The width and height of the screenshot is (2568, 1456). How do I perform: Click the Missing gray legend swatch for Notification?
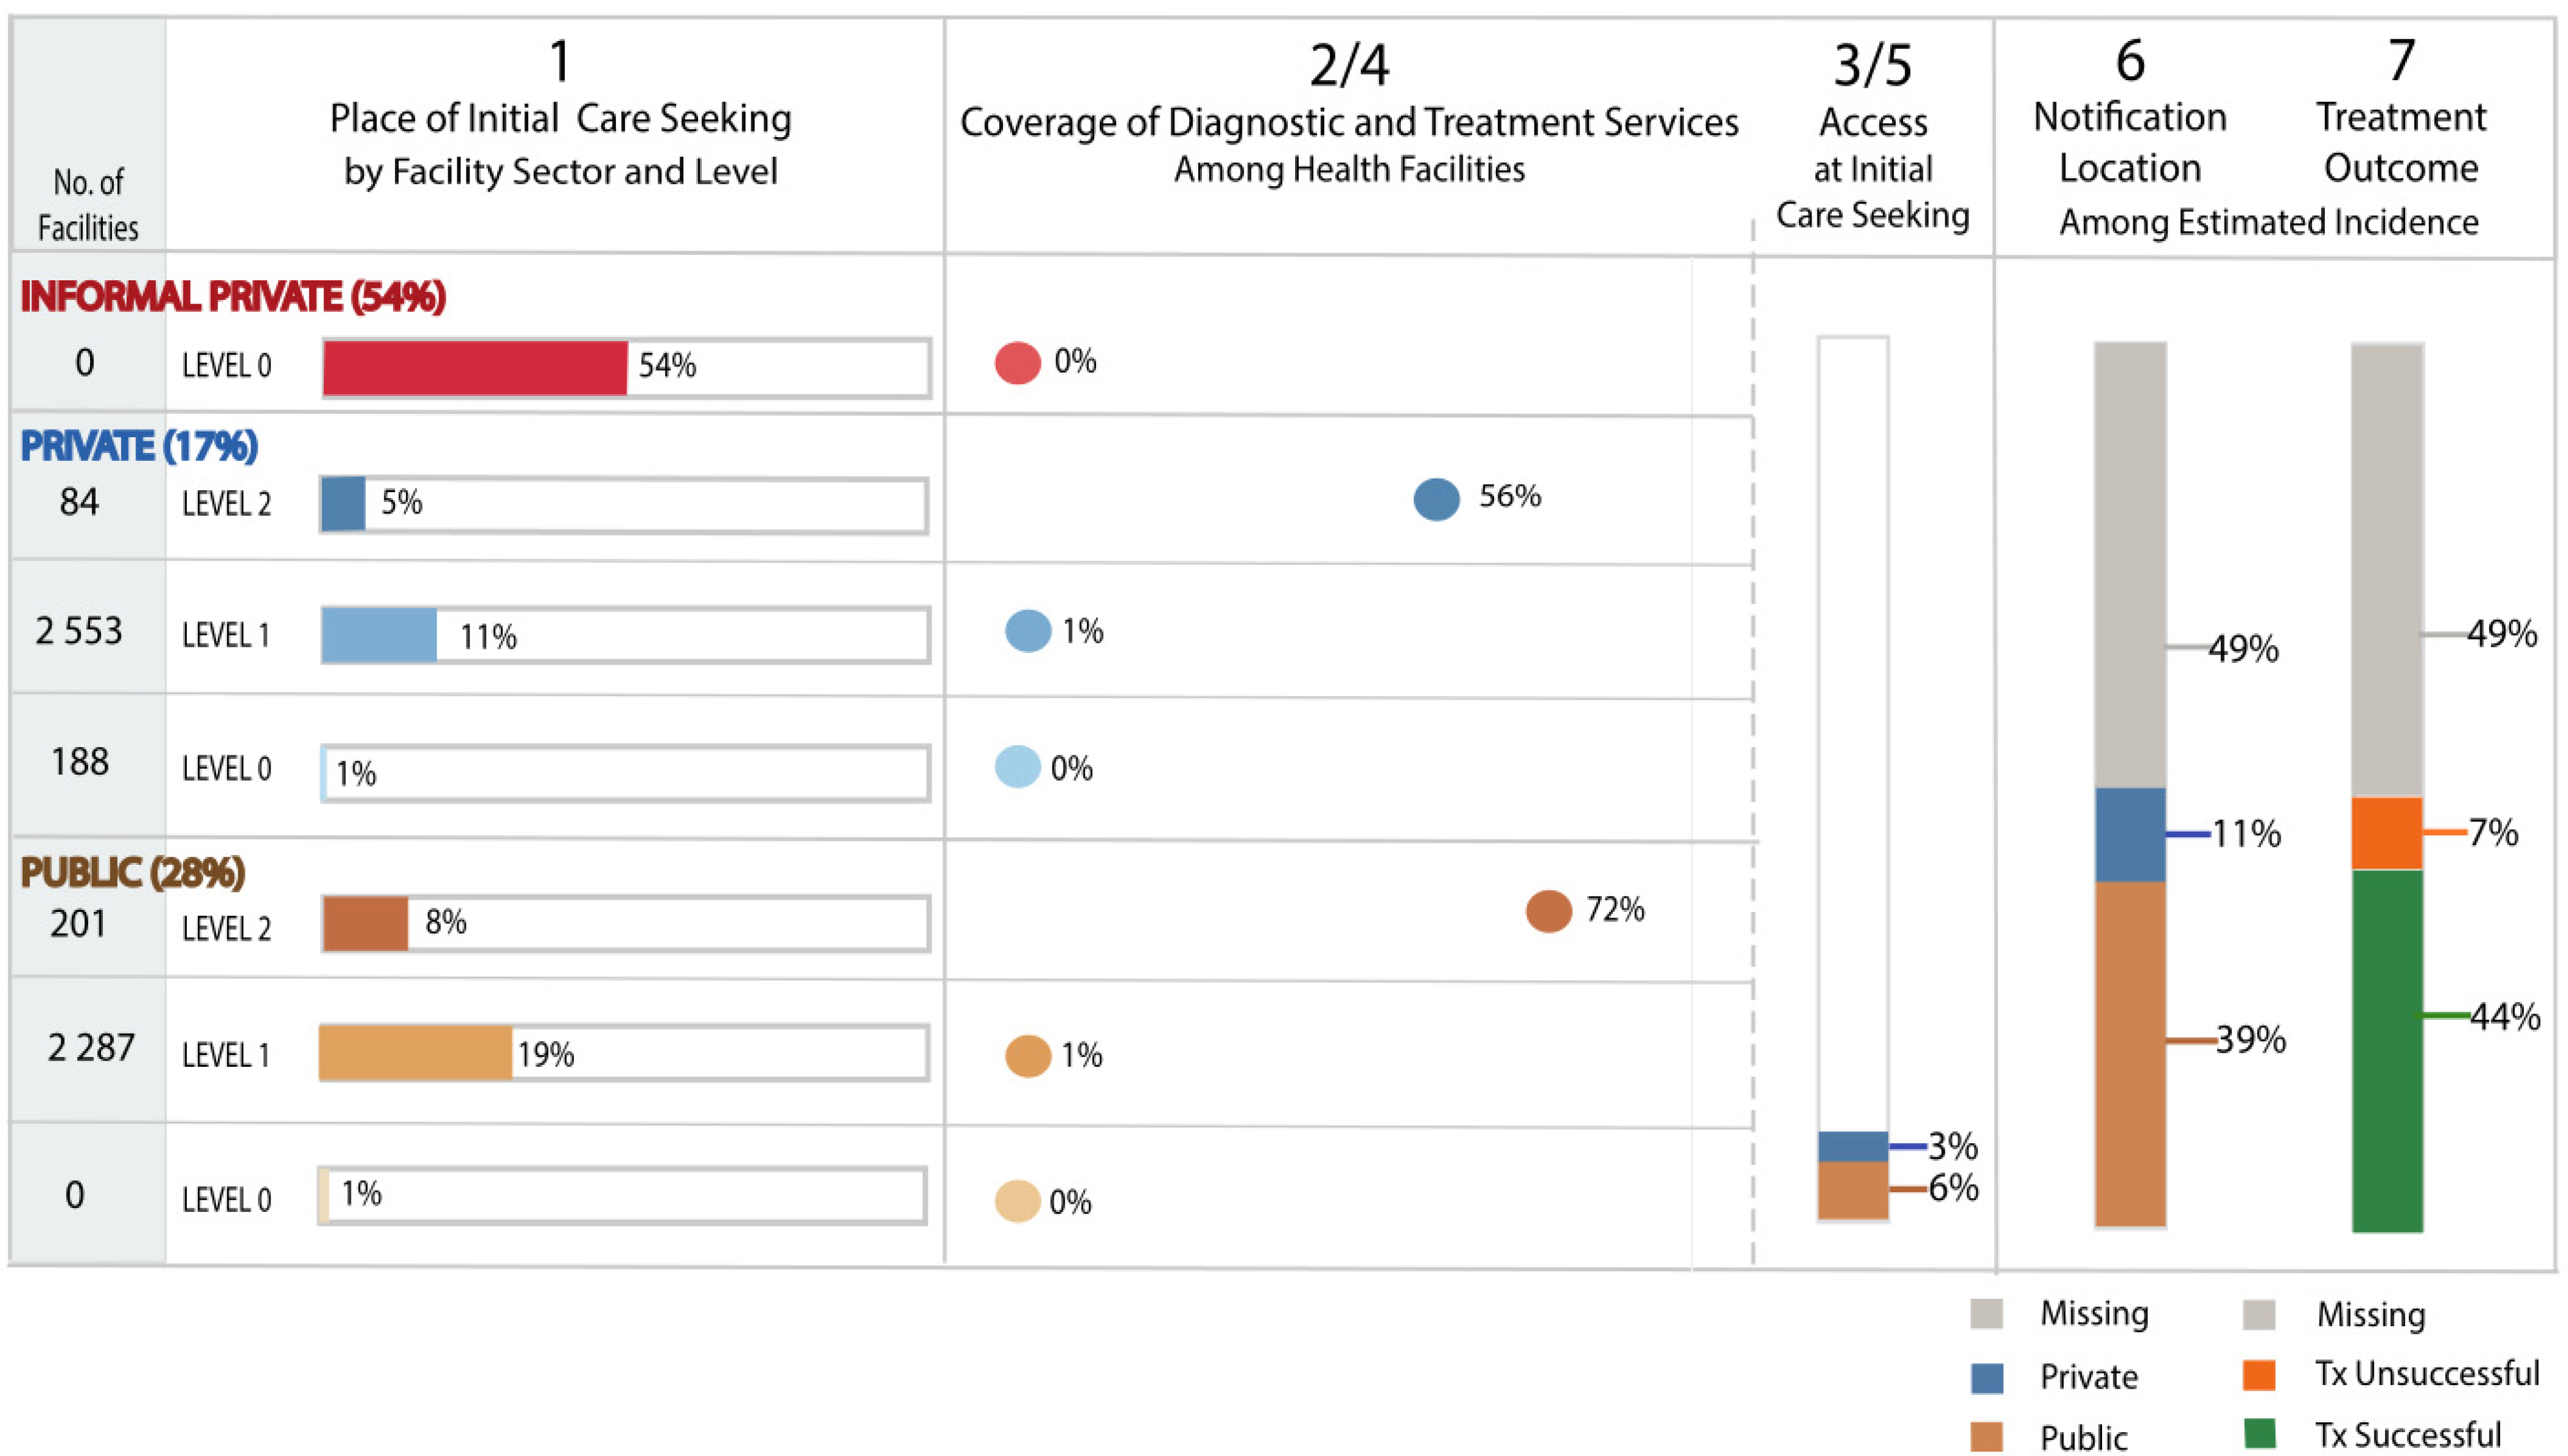pos(1986,1314)
